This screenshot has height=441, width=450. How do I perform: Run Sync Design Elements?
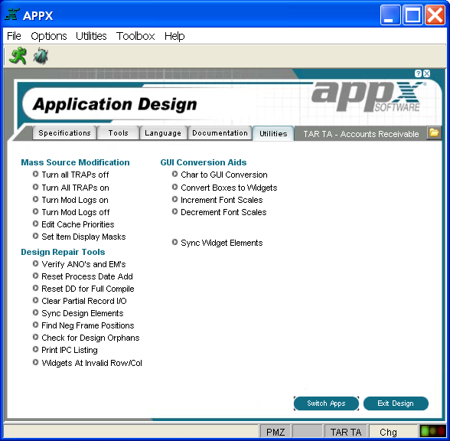(x=83, y=313)
